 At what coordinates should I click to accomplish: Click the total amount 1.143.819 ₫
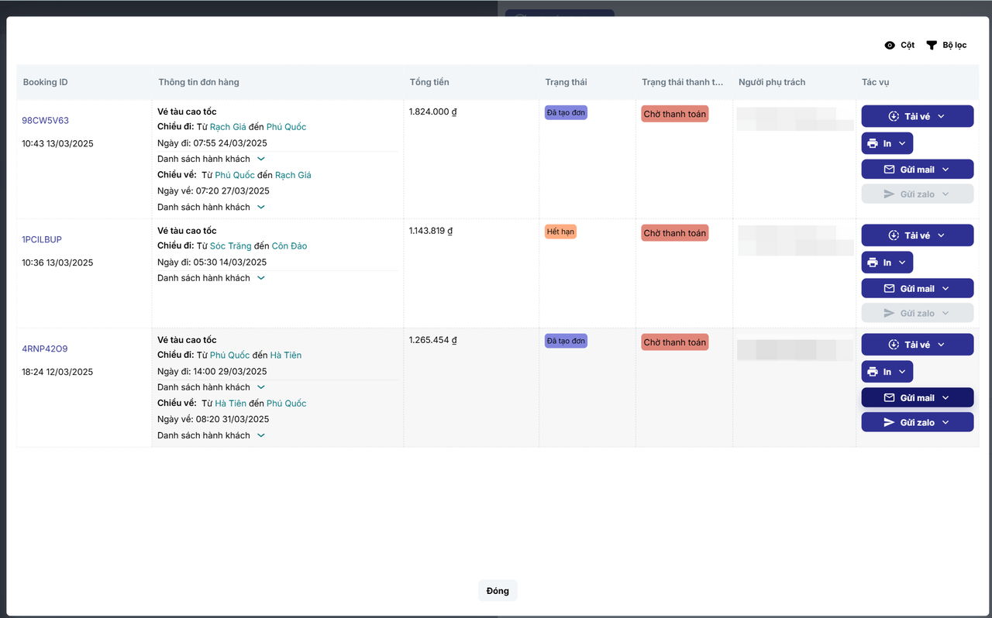click(431, 231)
